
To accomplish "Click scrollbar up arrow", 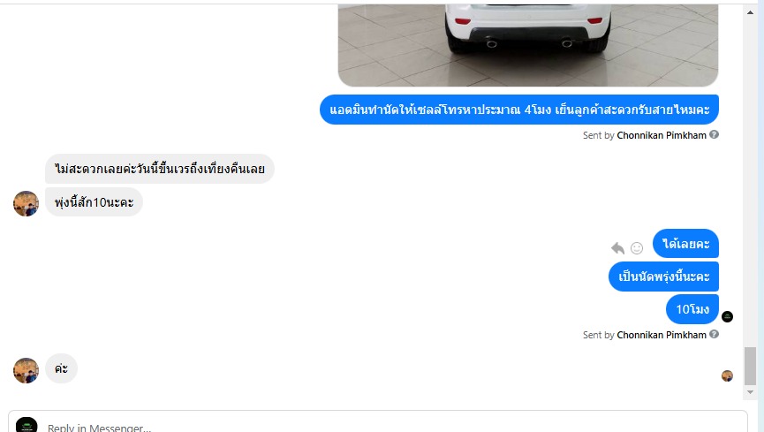I will [x=750, y=12].
